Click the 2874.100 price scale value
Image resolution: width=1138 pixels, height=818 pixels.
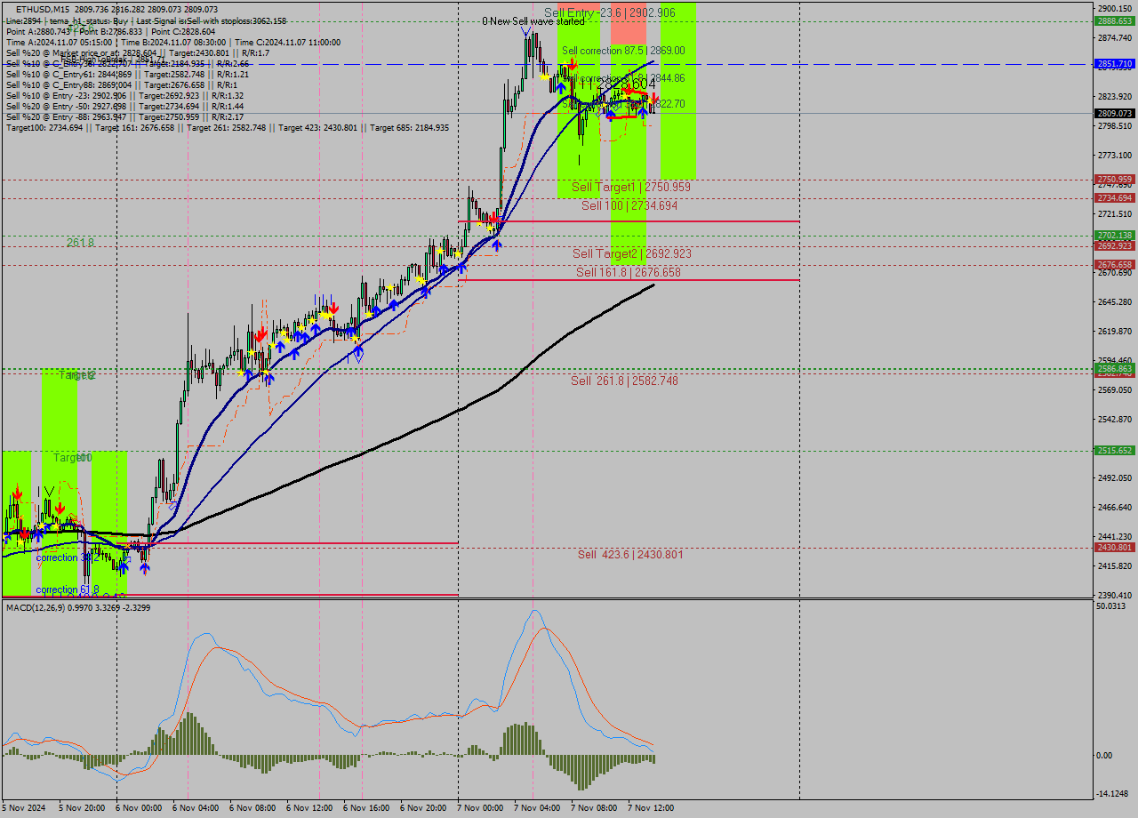coord(1115,37)
